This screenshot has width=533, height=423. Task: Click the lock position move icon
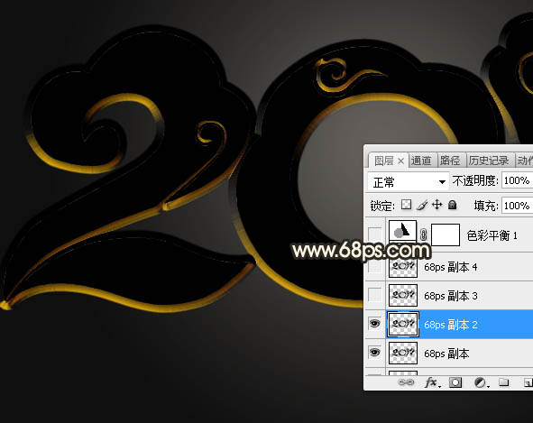click(x=437, y=205)
